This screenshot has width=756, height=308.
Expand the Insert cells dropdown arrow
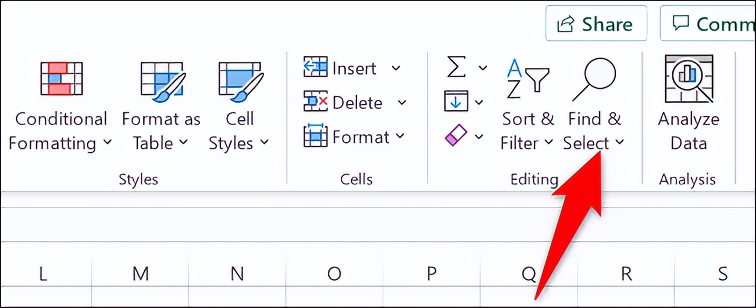[x=396, y=68]
